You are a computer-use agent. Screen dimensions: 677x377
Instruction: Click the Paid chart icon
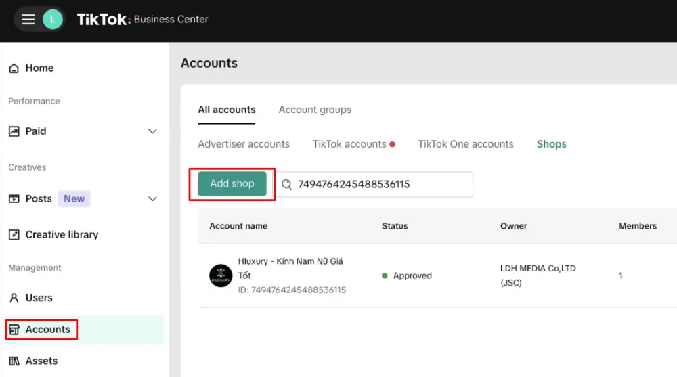[x=14, y=131]
